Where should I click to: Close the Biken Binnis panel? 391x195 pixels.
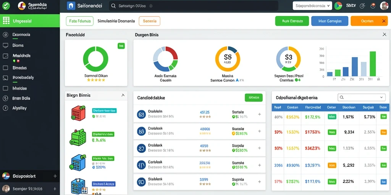pyautogui.click(x=123, y=95)
